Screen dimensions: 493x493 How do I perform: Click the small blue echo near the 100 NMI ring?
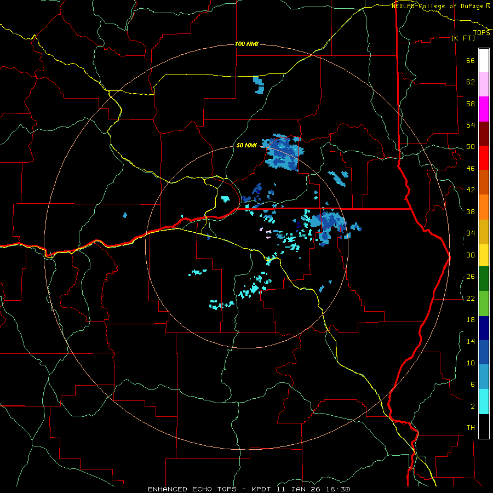[x=259, y=85]
